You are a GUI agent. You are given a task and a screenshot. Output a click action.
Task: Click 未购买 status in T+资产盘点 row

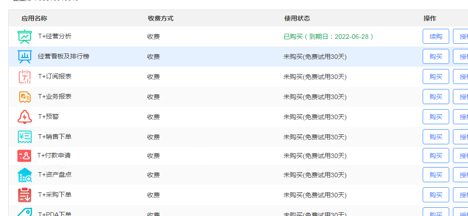pyautogui.click(x=315, y=174)
